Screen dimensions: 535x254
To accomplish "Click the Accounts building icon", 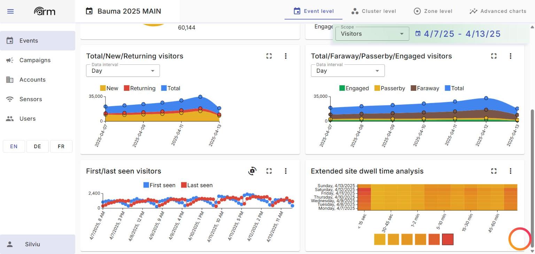I will point(10,80).
